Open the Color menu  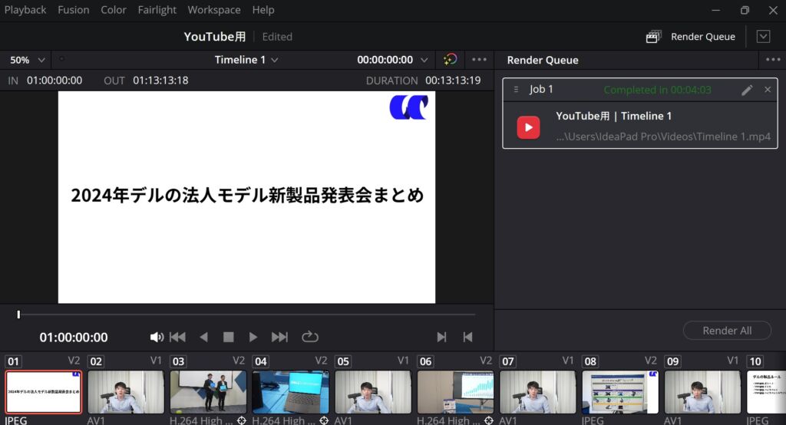[114, 9]
